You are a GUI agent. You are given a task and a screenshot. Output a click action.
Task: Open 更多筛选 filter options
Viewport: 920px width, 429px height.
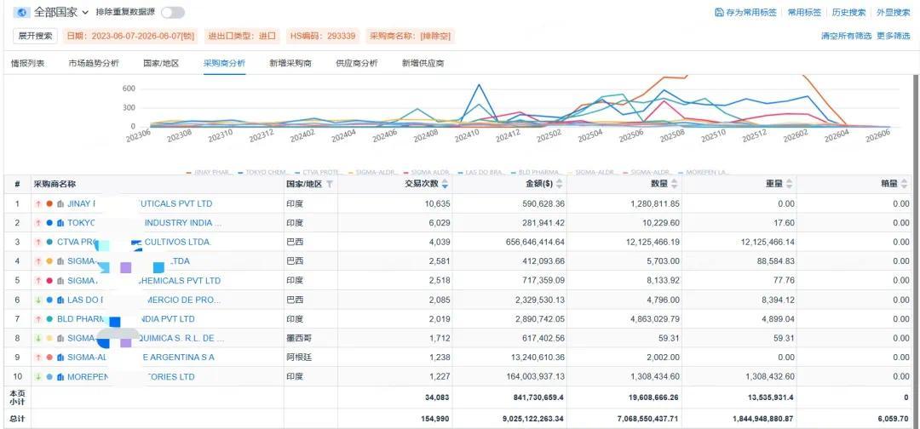coord(893,36)
